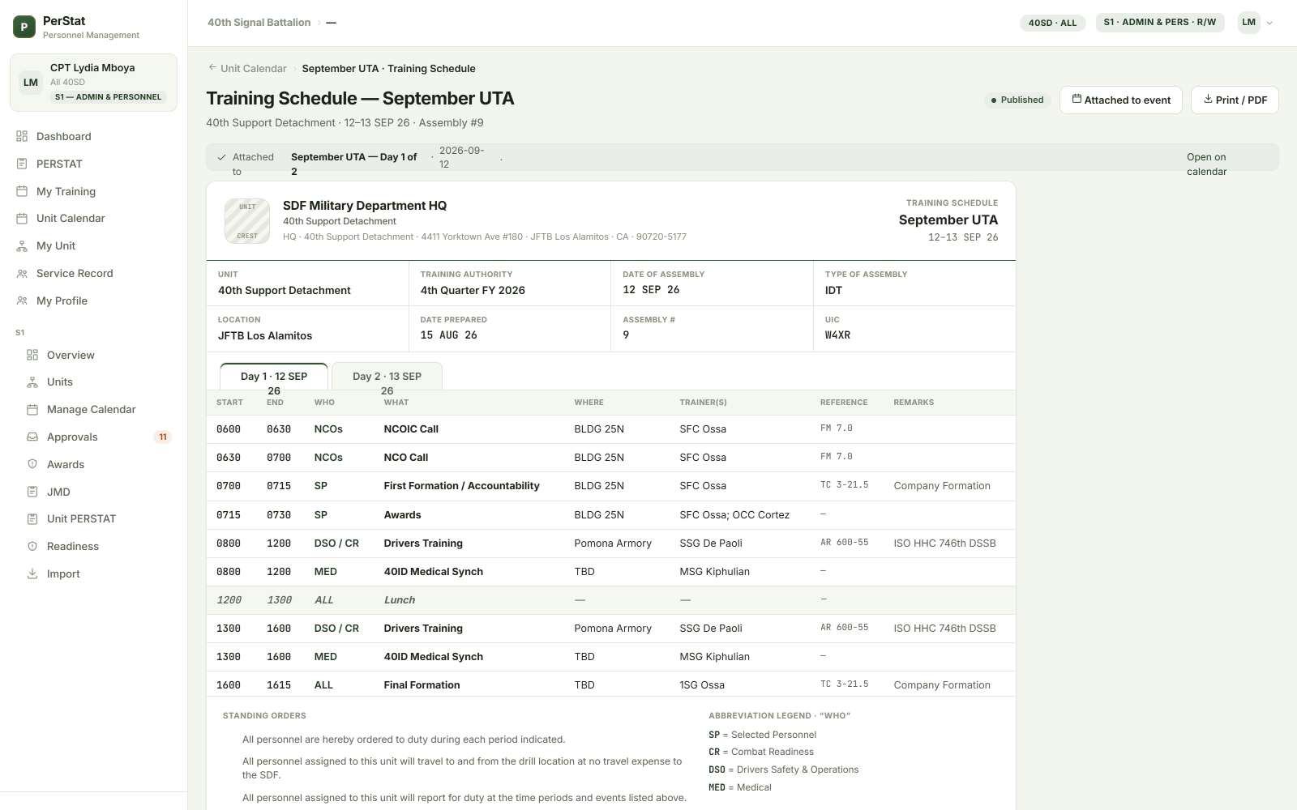The height and width of the screenshot is (810, 1297).
Task: Click the AR 600-55 reference at 0800
Action: (844, 542)
